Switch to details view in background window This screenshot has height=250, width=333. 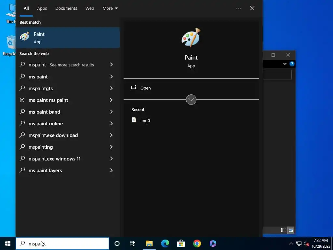[x=284, y=230]
